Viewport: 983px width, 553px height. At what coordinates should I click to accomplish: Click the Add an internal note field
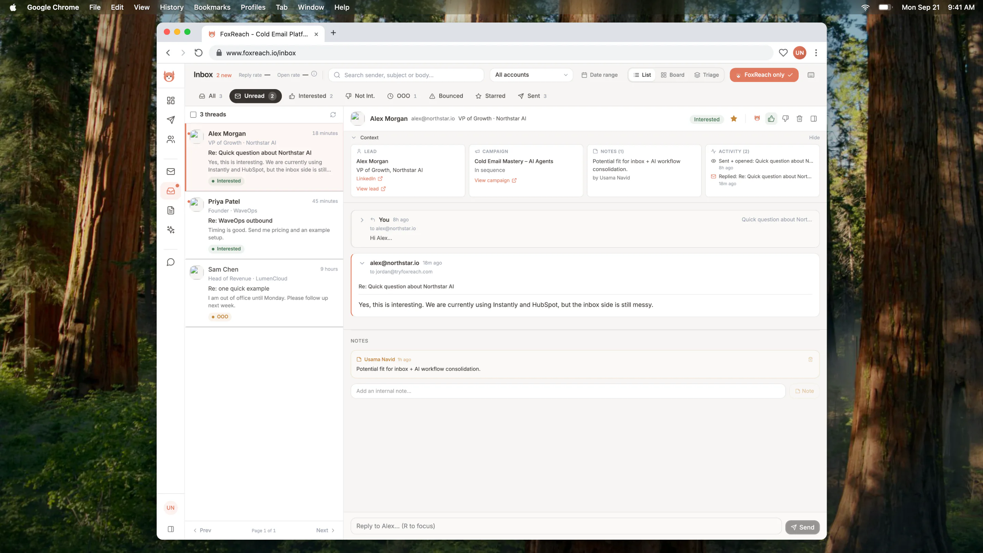tap(568, 391)
